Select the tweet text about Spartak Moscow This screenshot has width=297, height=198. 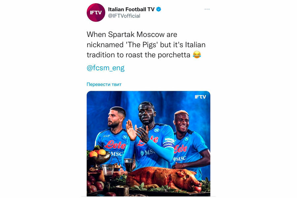146,45
